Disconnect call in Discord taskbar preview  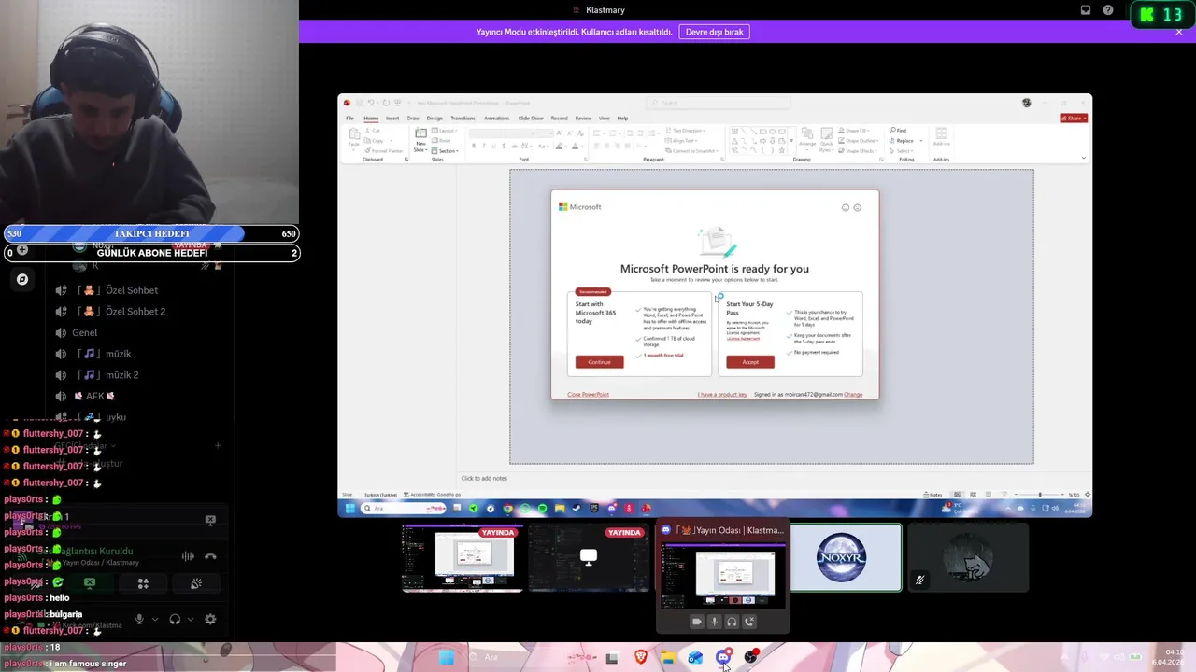coord(749,622)
